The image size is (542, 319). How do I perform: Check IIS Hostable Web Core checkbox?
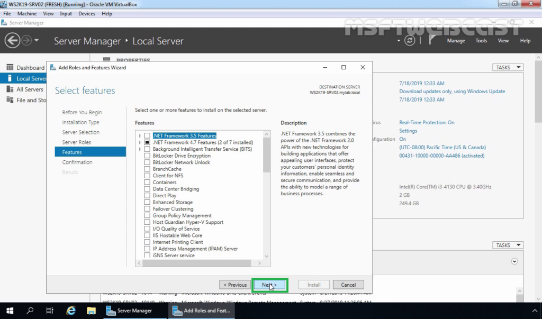(147, 235)
